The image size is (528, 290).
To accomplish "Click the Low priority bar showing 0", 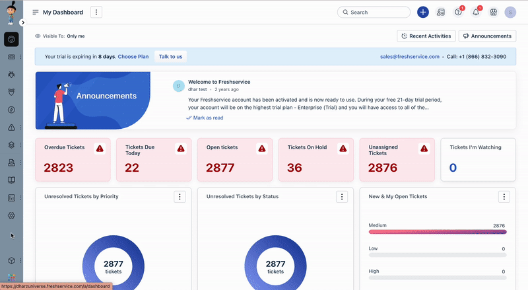I will [x=438, y=255].
